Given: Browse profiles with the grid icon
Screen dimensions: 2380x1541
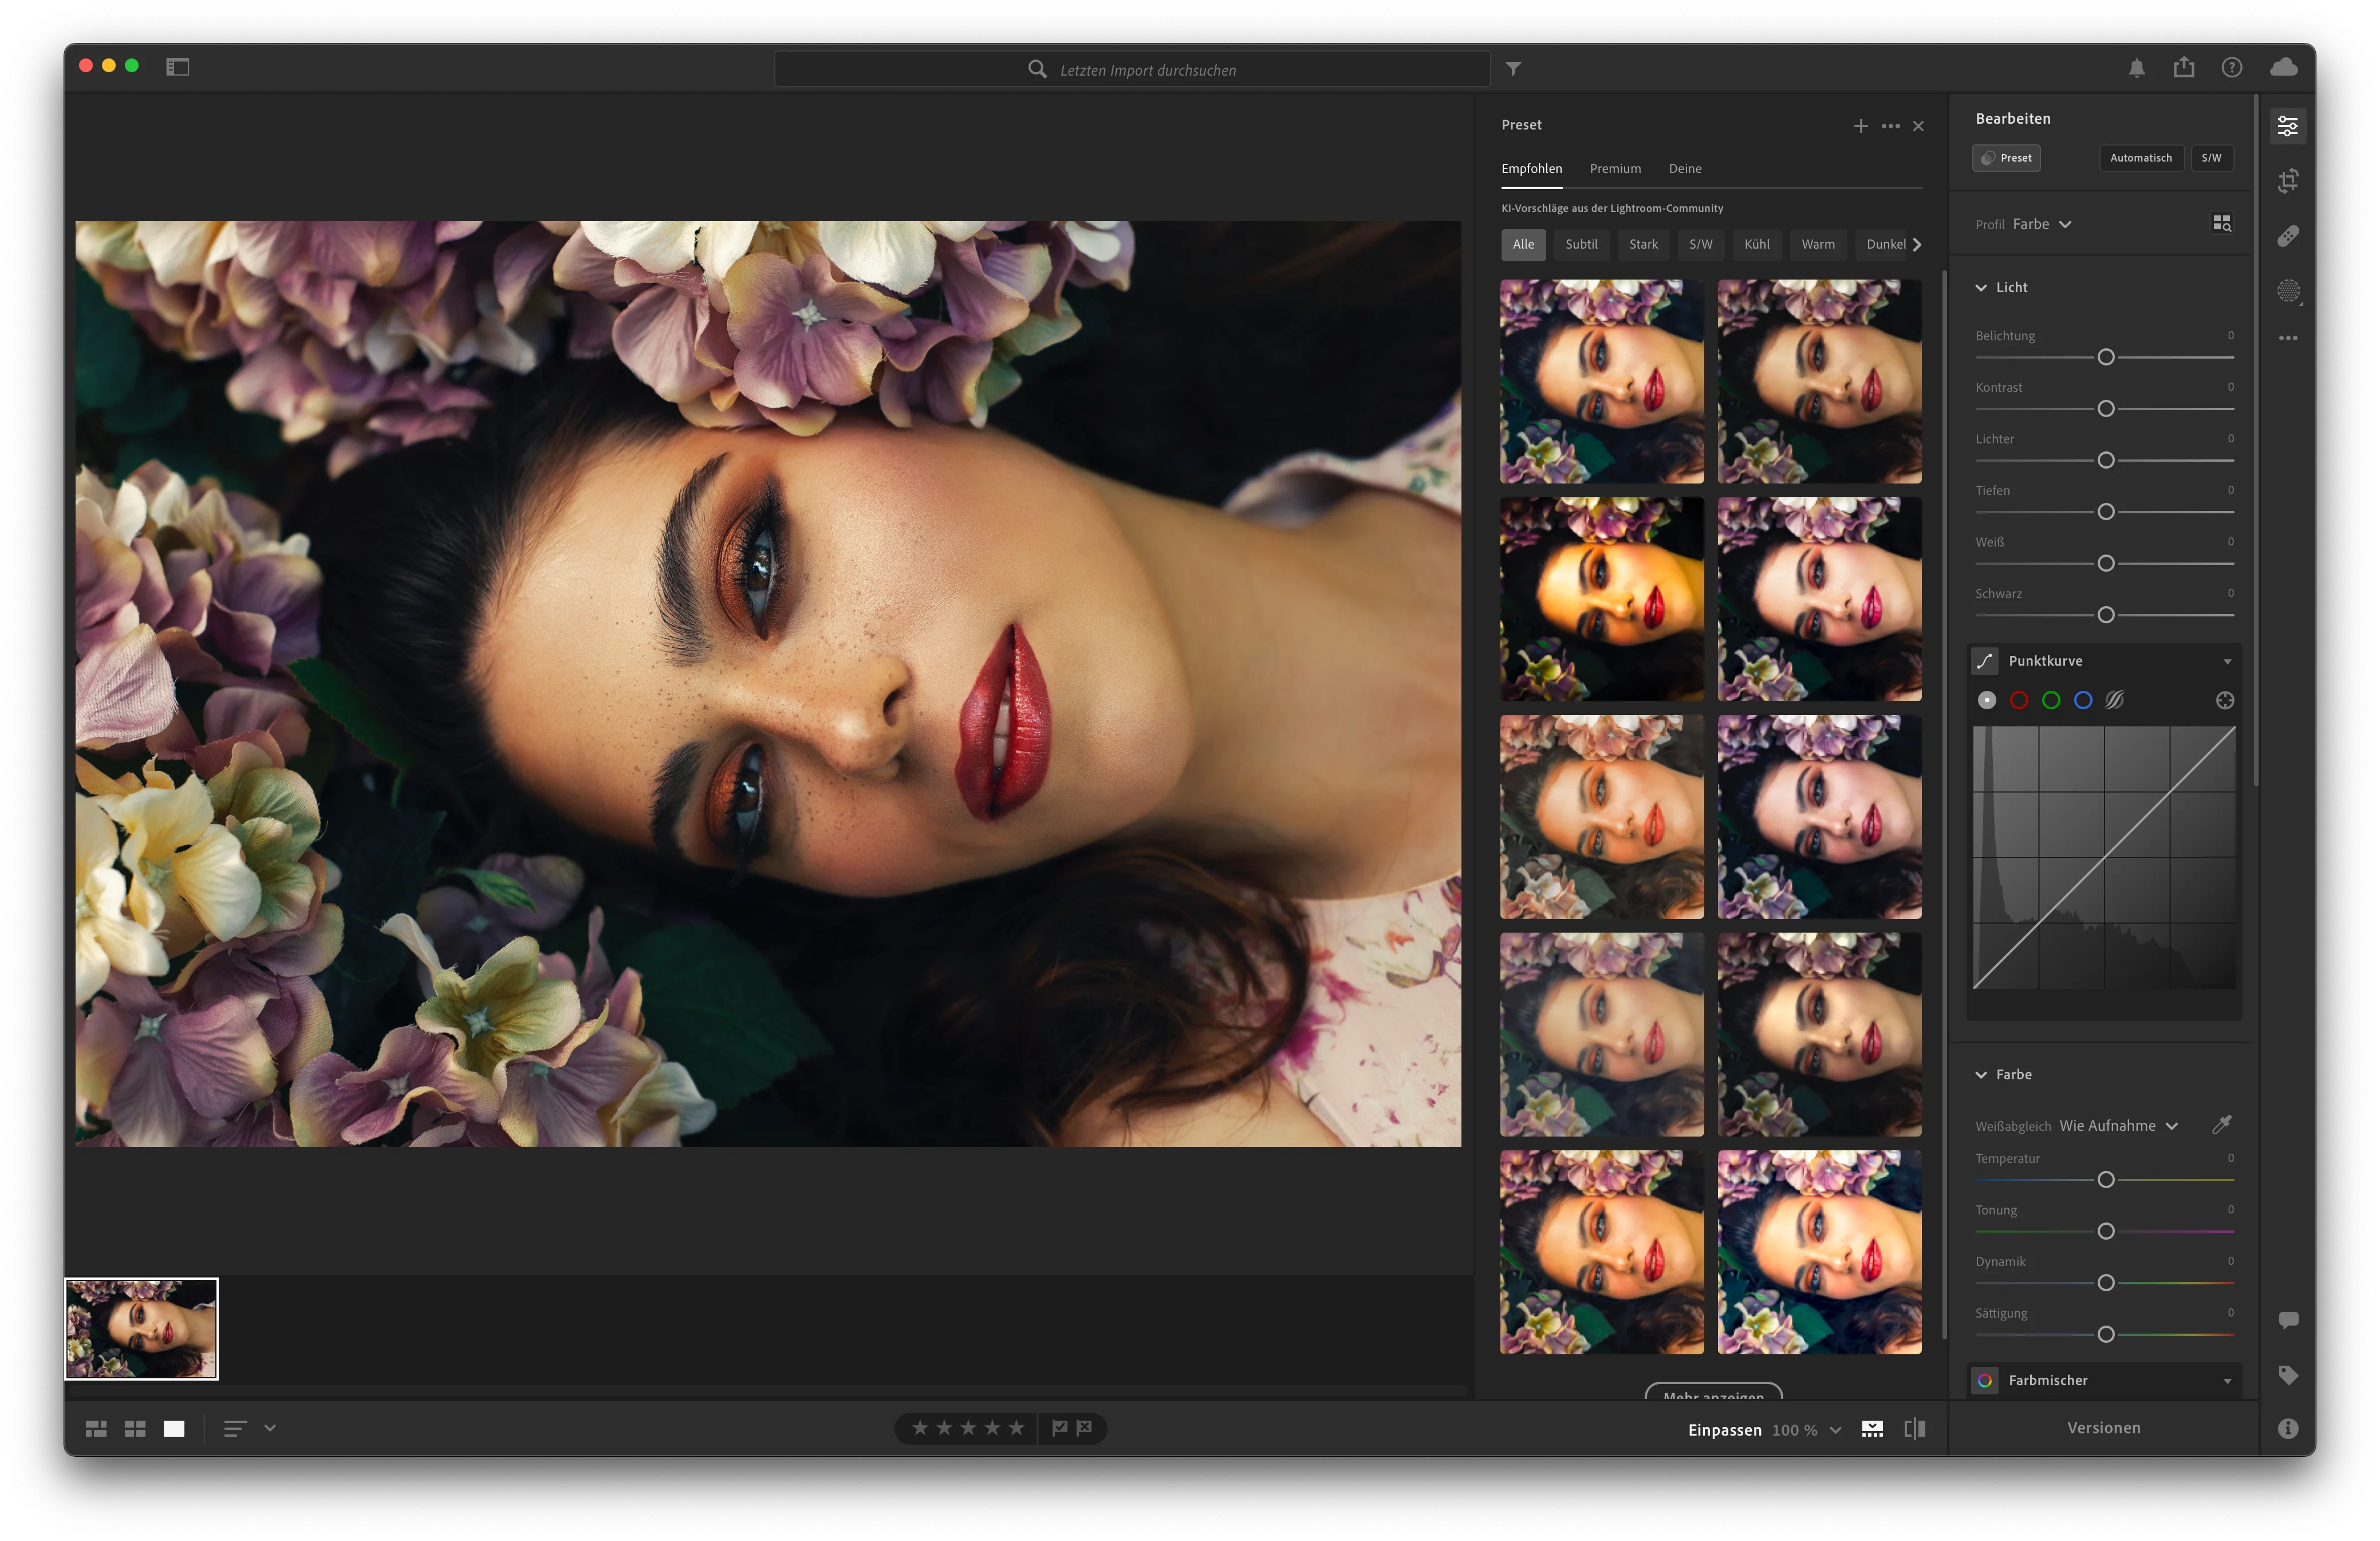Looking at the screenshot, I should (x=2221, y=223).
